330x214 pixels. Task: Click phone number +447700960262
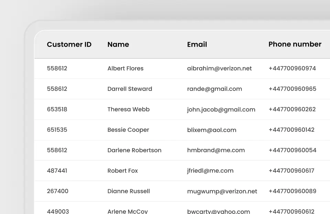click(292, 109)
